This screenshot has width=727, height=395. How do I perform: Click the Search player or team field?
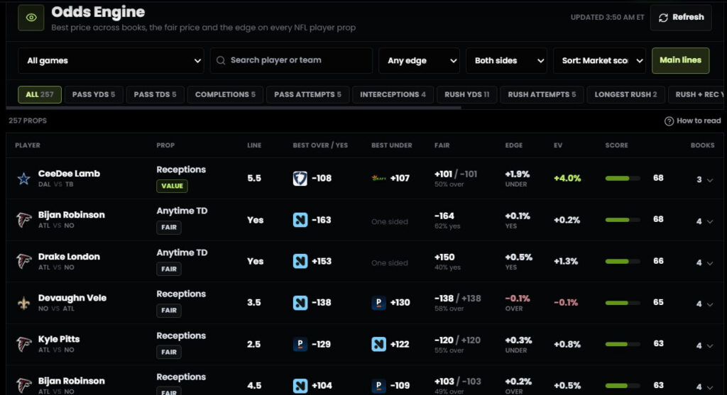pyautogui.click(x=291, y=61)
